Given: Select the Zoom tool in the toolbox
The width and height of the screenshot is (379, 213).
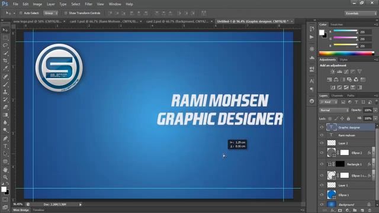Looking at the screenshot, I should click(5, 177).
